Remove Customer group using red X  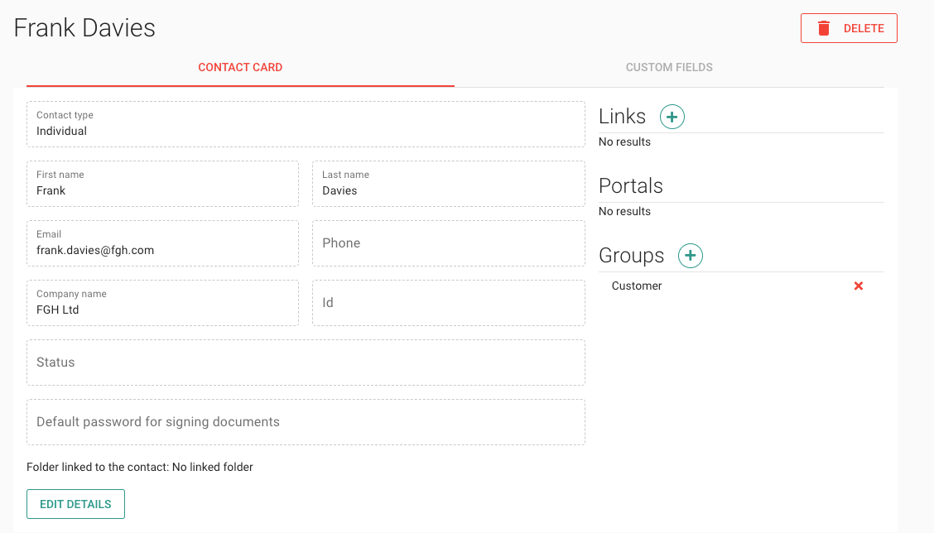pyautogui.click(x=858, y=286)
